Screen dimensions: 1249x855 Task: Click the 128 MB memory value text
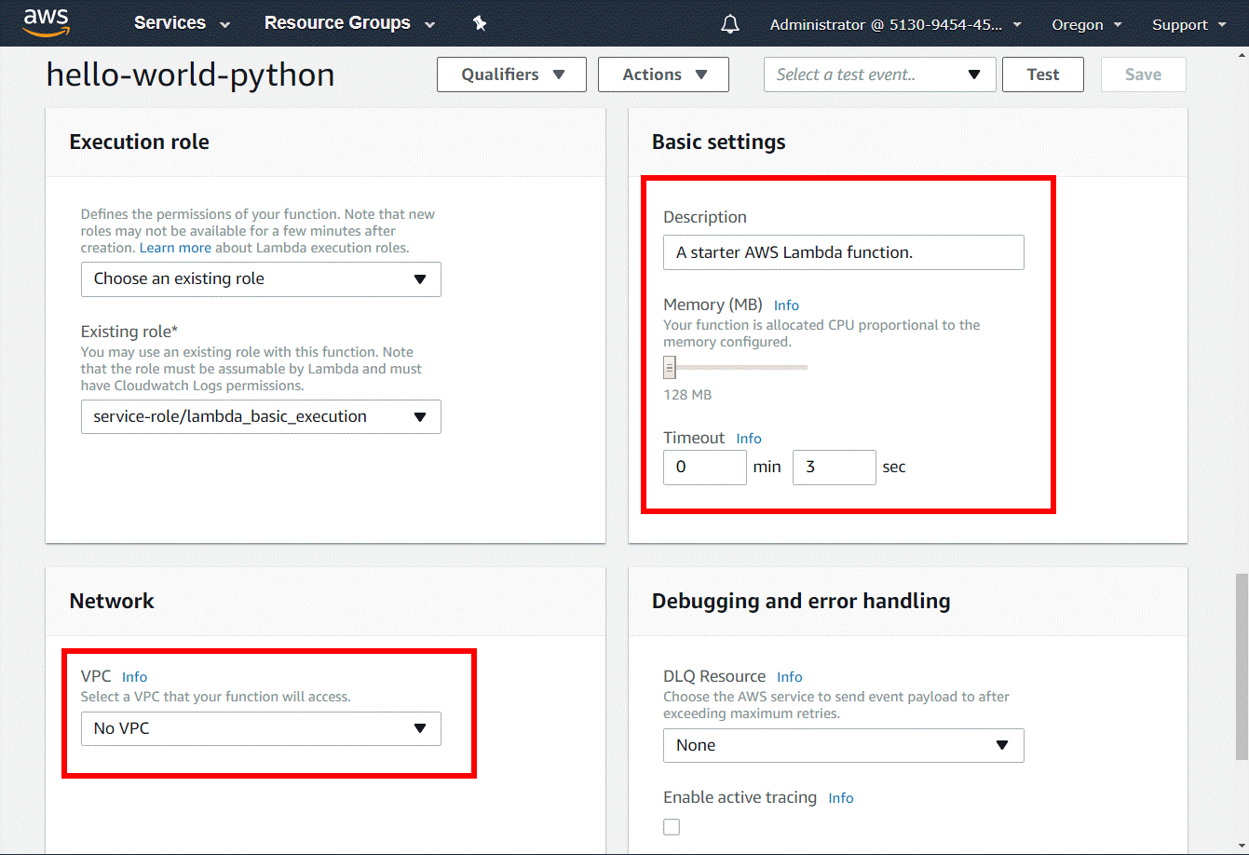click(687, 395)
